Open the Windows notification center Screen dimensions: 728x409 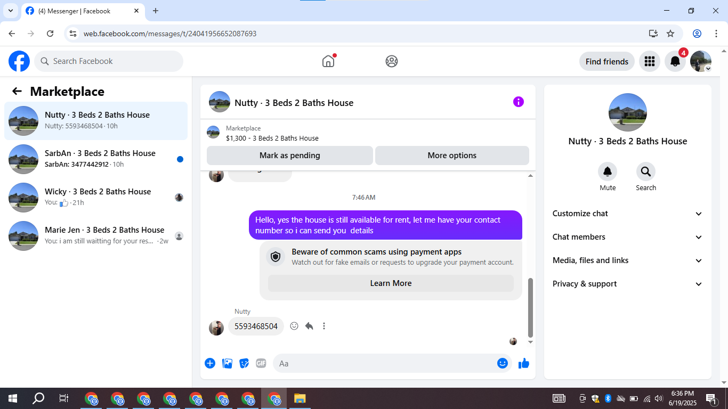pos(711,398)
